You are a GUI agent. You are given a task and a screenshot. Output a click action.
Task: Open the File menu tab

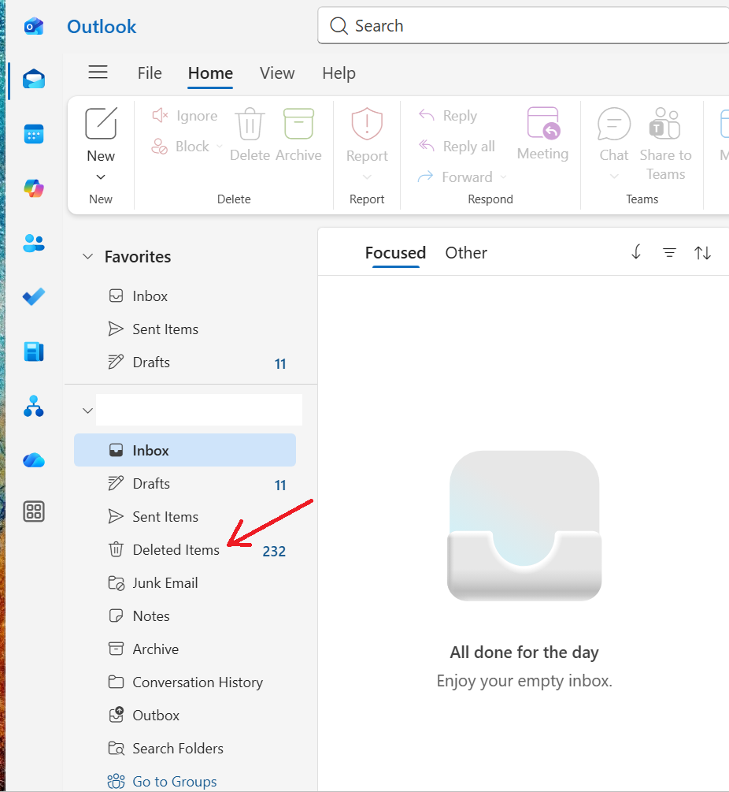(x=150, y=73)
